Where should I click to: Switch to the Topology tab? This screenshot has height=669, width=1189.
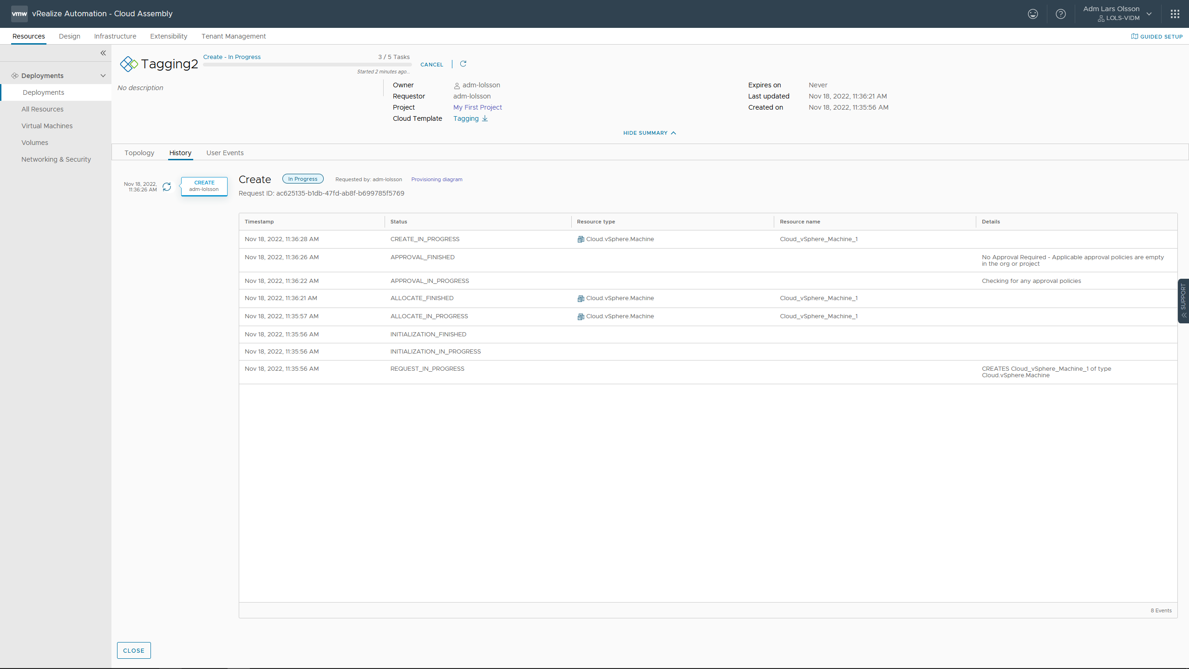(x=139, y=153)
